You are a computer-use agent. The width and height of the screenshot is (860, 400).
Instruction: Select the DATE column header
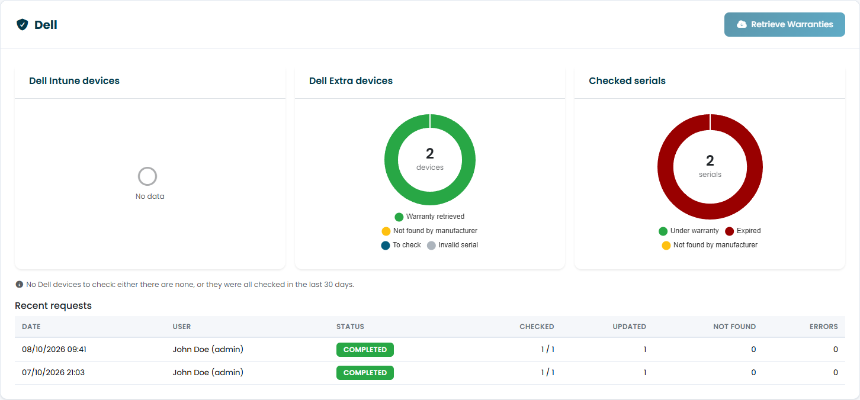[x=31, y=327]
